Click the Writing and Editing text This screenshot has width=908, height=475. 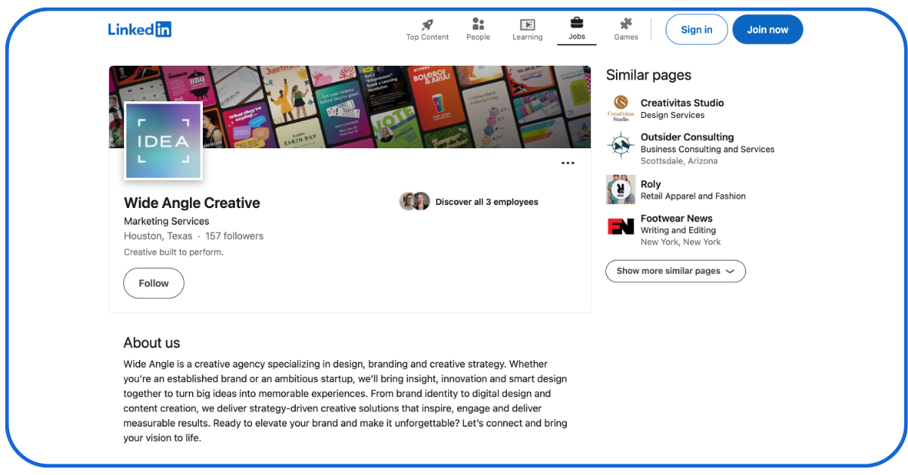pyautogui.click(x=678, y=230)
